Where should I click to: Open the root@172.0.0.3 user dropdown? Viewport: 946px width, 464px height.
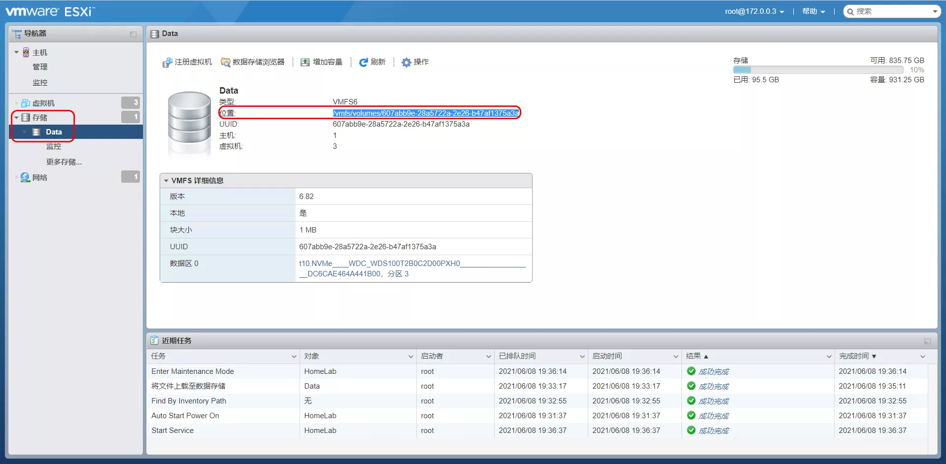click(x=754, y=11)
